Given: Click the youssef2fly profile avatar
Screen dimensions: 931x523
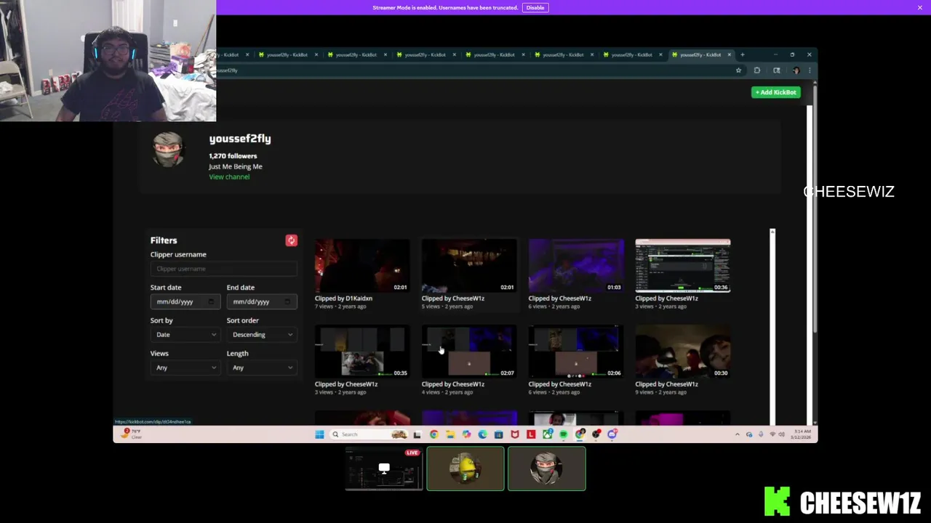Looking at the screenshot, I should pyautogui.click(x=168, y=150).
